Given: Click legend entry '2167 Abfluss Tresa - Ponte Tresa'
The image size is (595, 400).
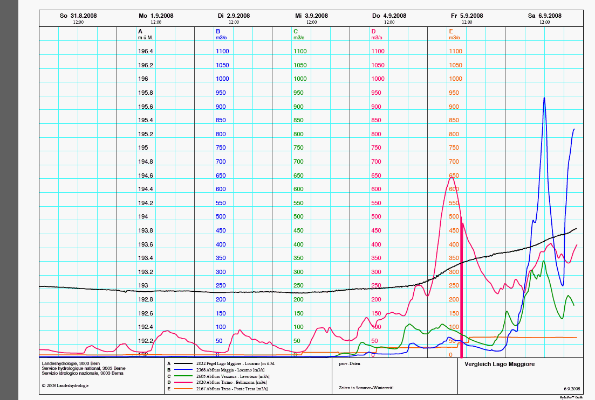Looking at the screenshot, I should pos(232,389).
